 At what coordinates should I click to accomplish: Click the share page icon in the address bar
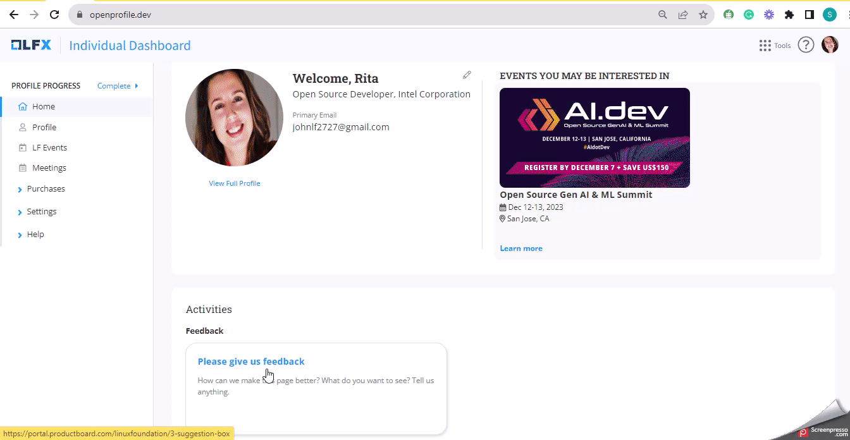point(683,15)
